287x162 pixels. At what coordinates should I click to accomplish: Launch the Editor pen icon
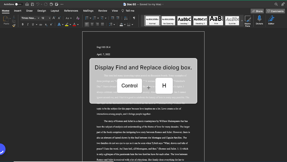[271, 20]
